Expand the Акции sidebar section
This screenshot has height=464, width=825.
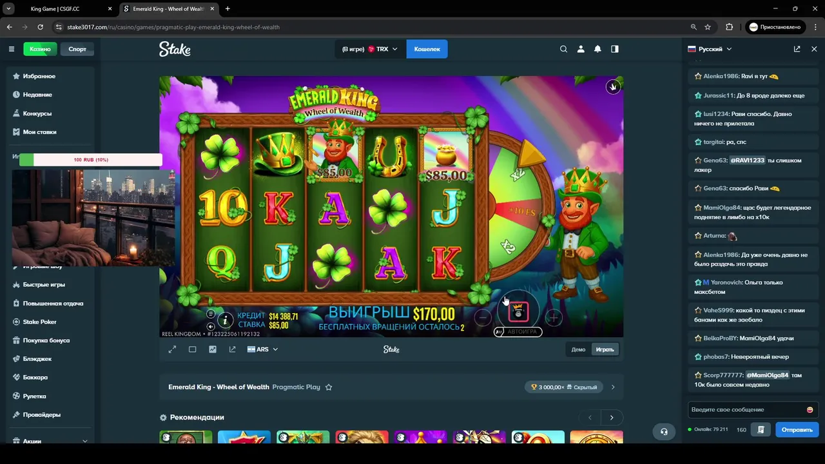pos(50,441)
